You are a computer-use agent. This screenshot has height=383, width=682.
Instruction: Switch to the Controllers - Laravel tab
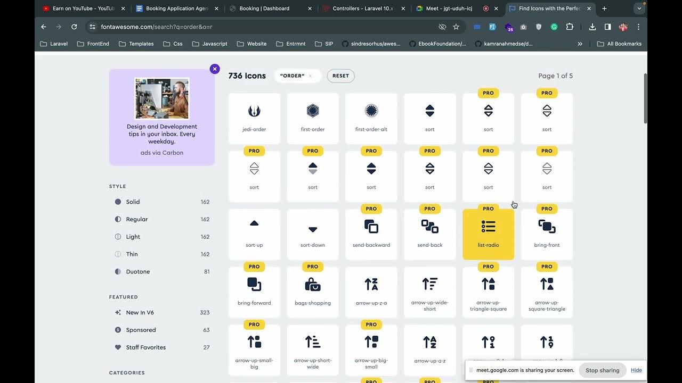click(x=362, y=9)
